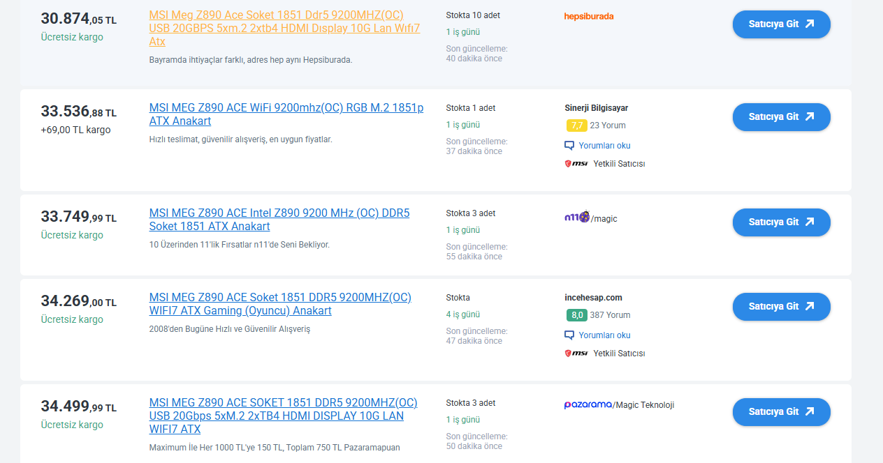Click the comment bubble icon for incehesap.com

(x=569, y=335)
